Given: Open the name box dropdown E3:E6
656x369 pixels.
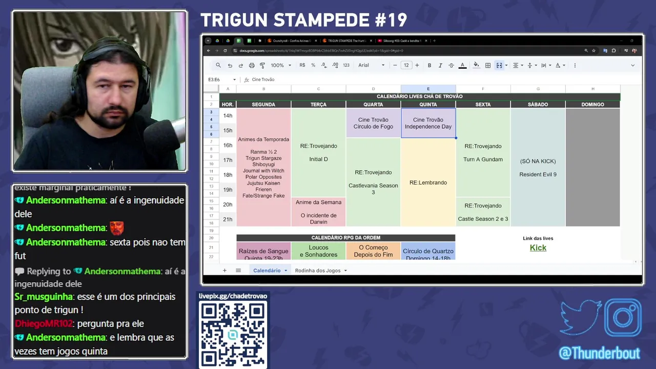Looking at the screenshot, I should [x=234, y=79].
